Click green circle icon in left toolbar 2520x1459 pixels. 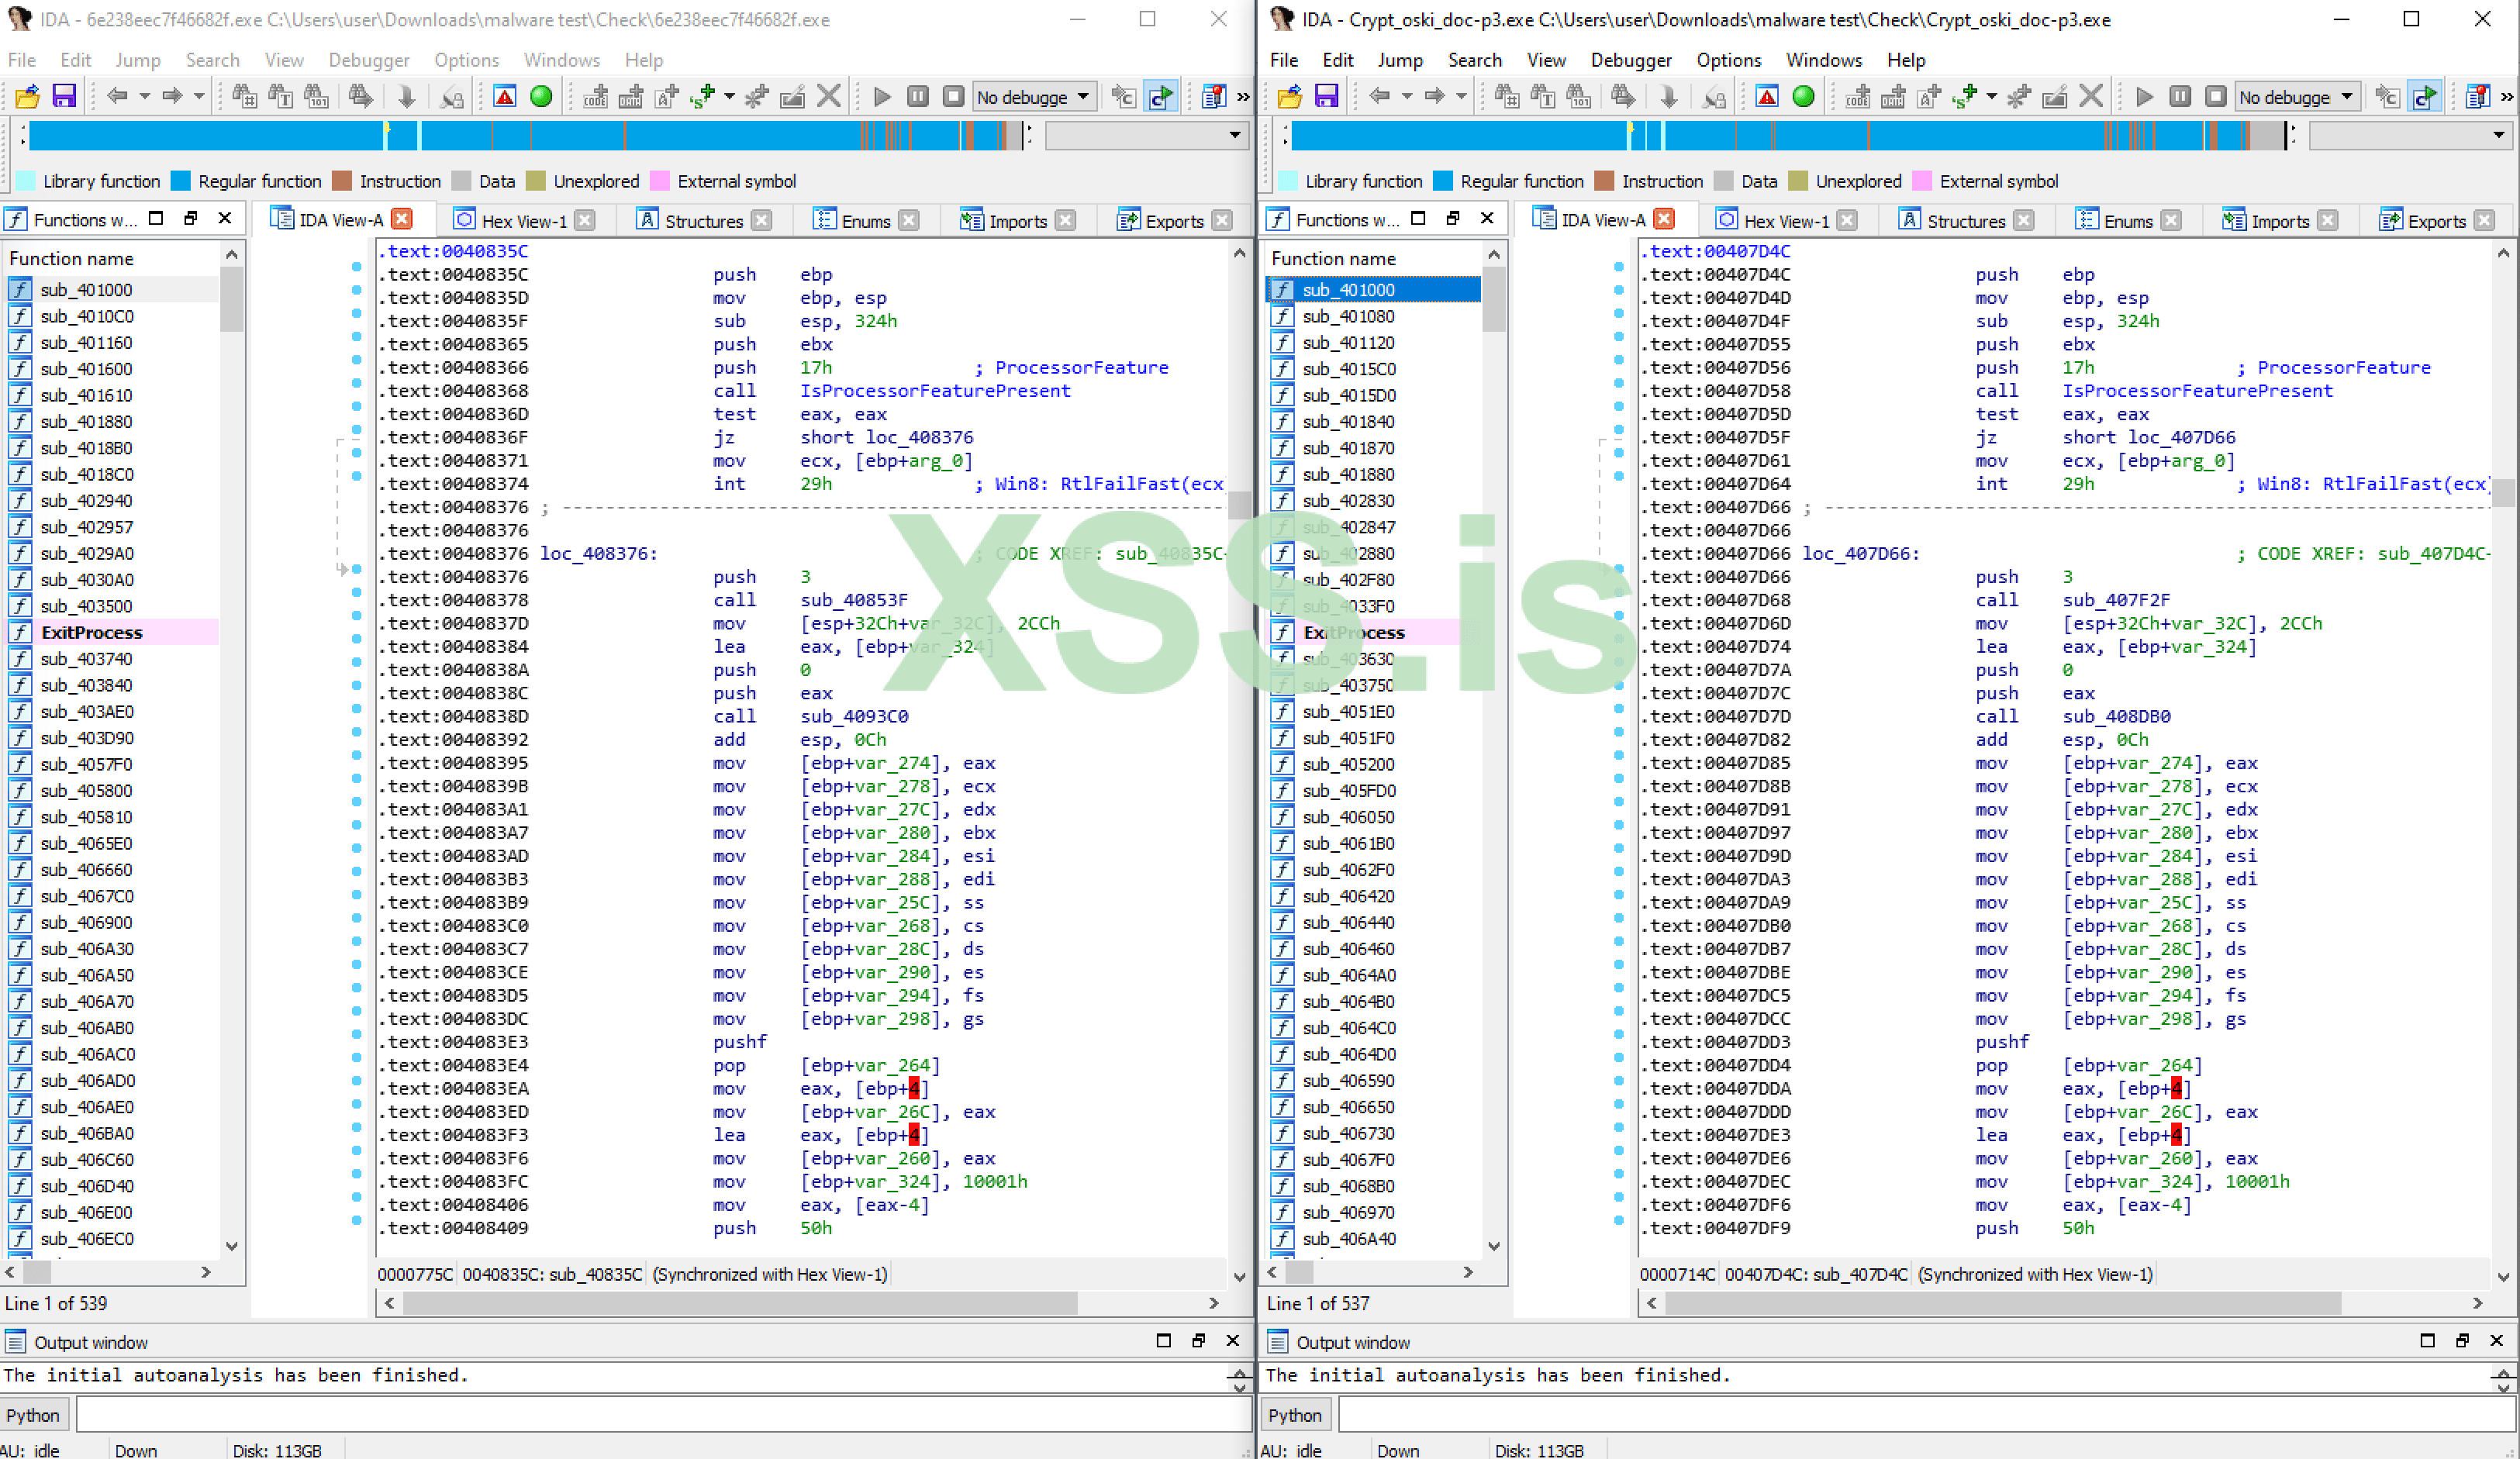click(x=541, y=97)
